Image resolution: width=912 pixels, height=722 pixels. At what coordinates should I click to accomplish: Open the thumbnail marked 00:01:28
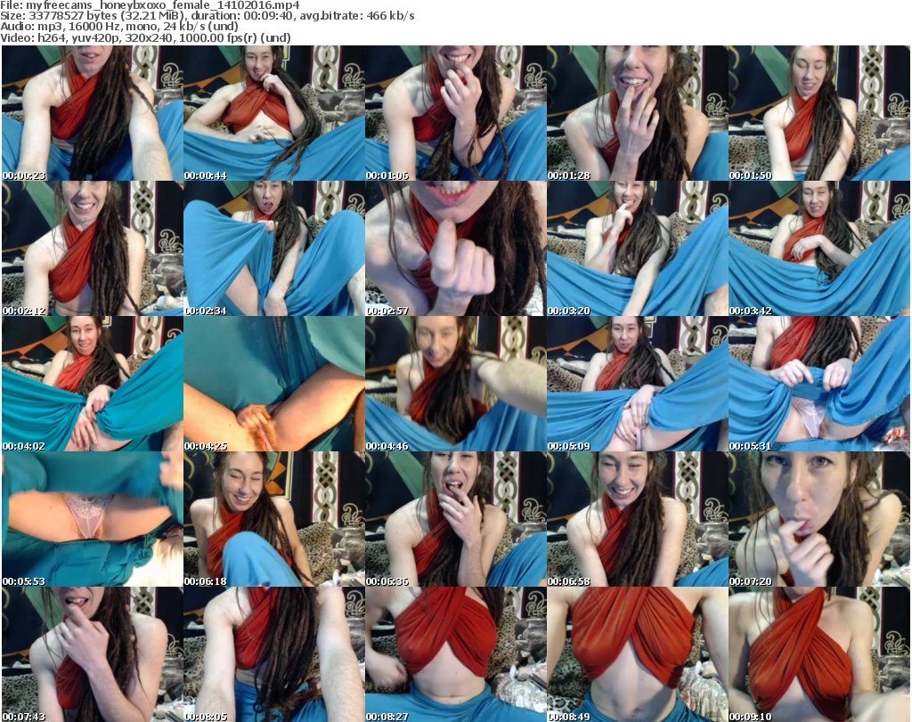637,113
